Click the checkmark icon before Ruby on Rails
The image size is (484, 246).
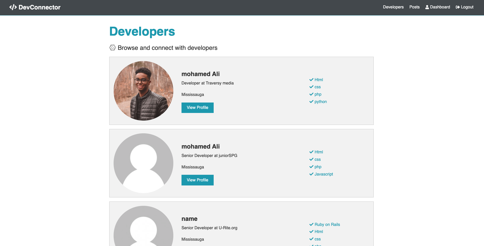pos(311,224)
